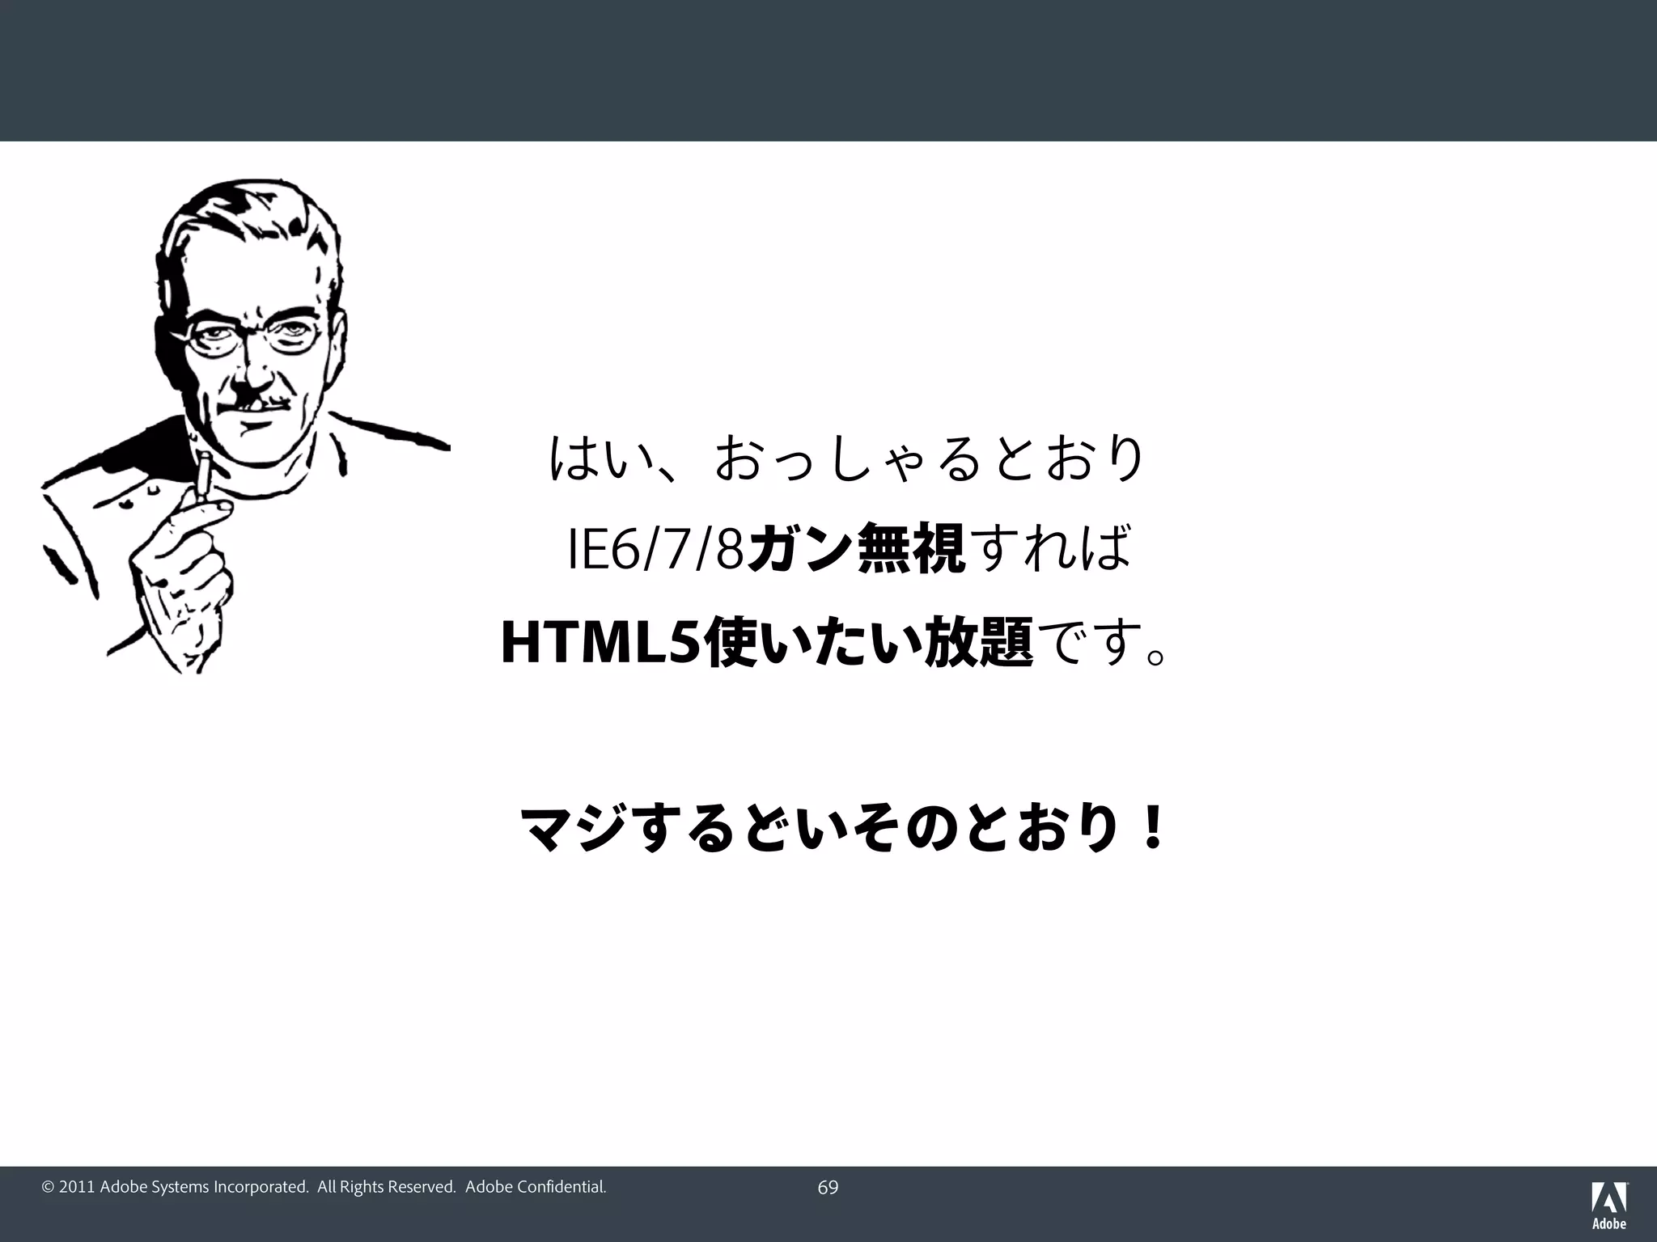1657x1242 pixels.
Task: Click the text 'です。' ending the third line
Action: point(1102,642)
